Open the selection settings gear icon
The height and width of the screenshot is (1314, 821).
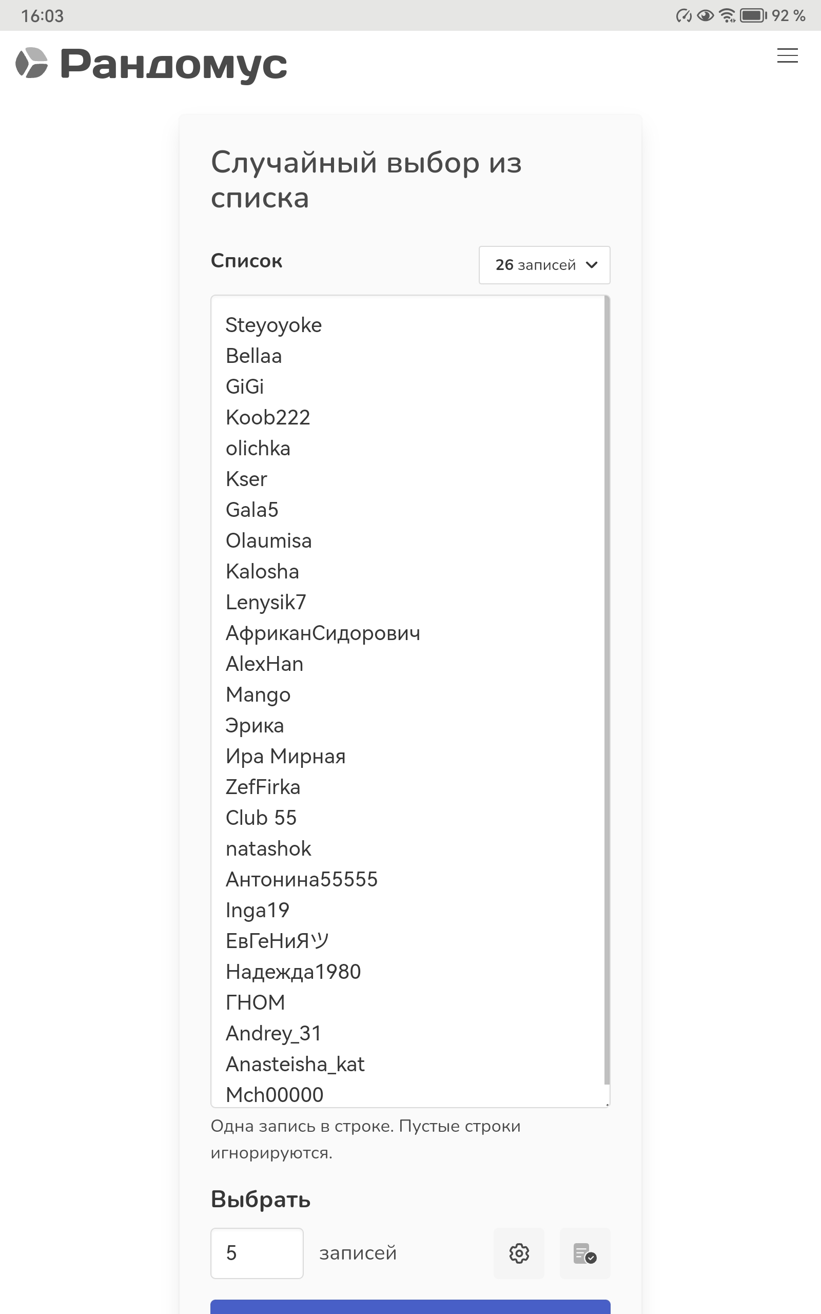coord(519,1253)
